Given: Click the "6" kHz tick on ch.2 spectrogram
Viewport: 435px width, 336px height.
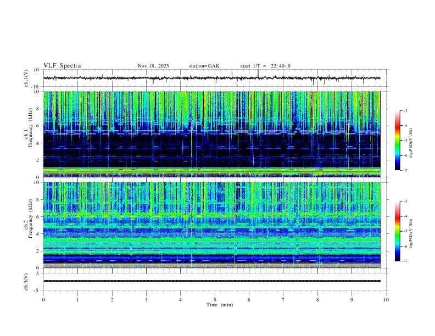Looking at the screenshot, I should [38, 217].
